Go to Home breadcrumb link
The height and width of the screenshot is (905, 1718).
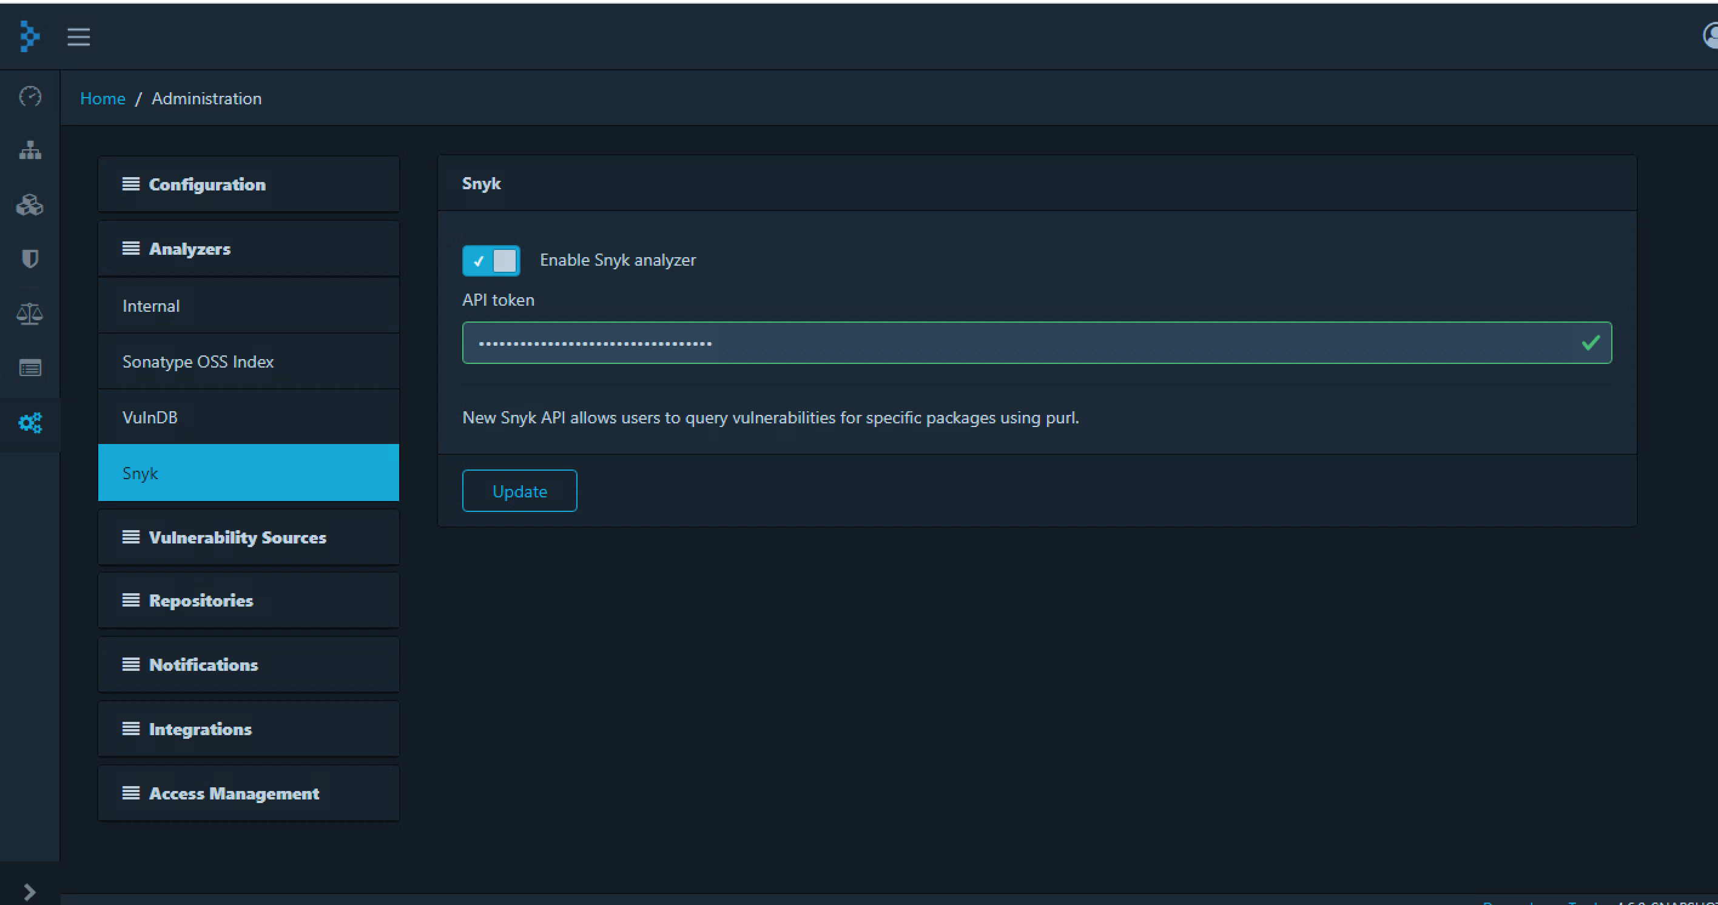(103, 99)
